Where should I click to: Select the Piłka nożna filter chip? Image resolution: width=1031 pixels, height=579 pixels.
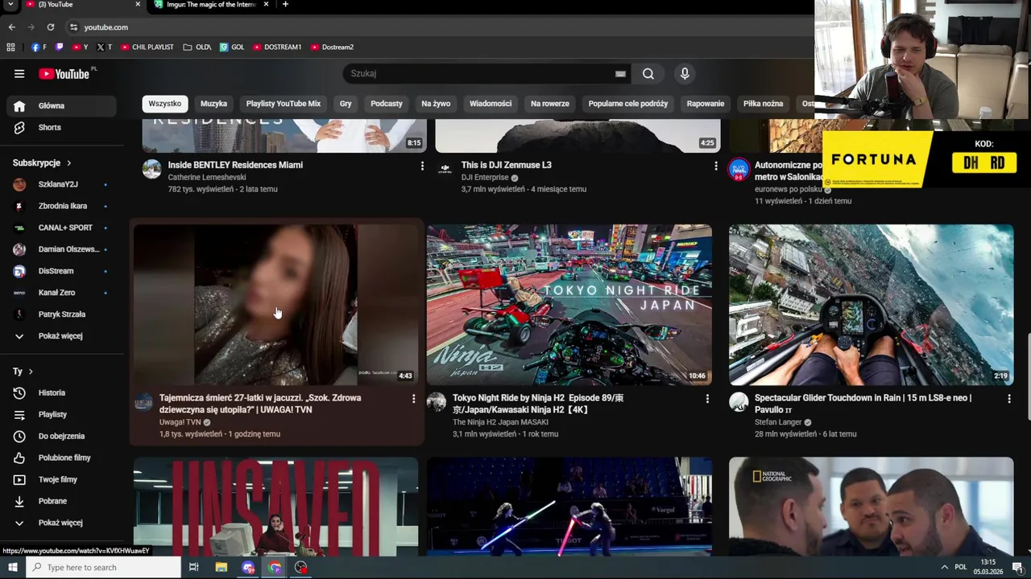763,104
